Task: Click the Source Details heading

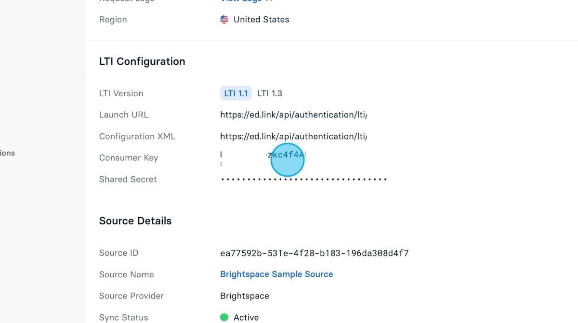Action: 135,221
